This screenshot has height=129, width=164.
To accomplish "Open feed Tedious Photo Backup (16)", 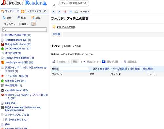I will point(19,58).
